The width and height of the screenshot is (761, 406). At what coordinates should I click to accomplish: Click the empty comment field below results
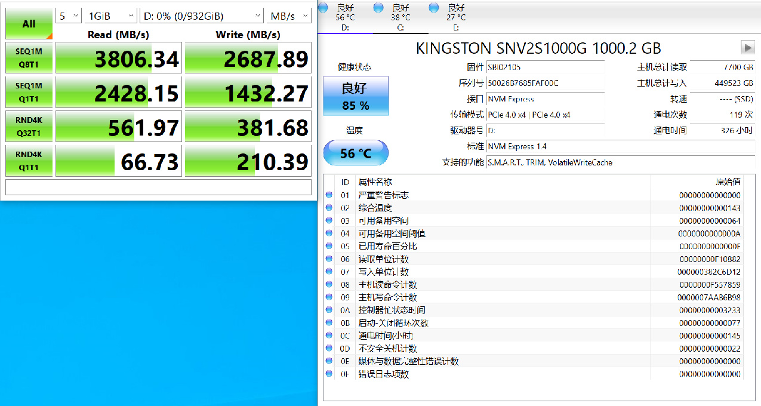[x=158, y=187]
